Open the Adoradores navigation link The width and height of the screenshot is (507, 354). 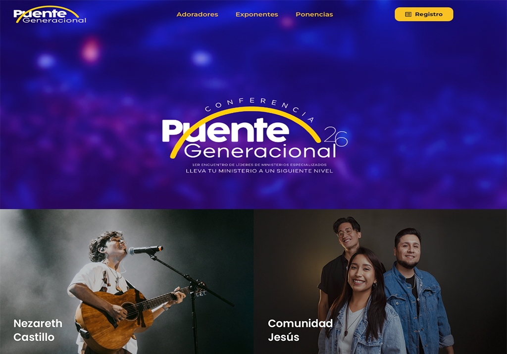coord(197,14)
